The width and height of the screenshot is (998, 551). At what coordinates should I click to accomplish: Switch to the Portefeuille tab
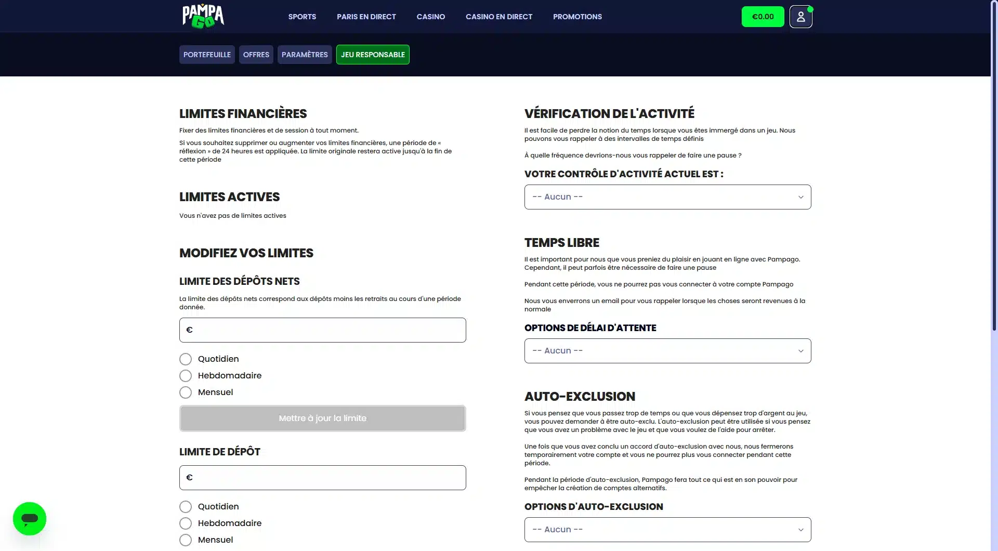[207, 55]
